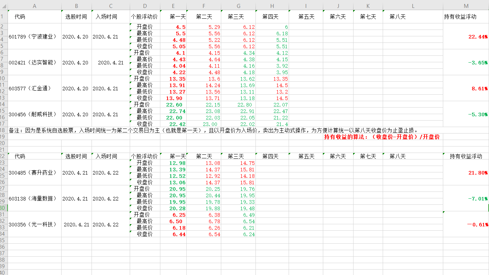The height and width of the screenshot is (275, 489).
Task: Click 选股时间 header in row 1
Action: [x=76, y=17]
